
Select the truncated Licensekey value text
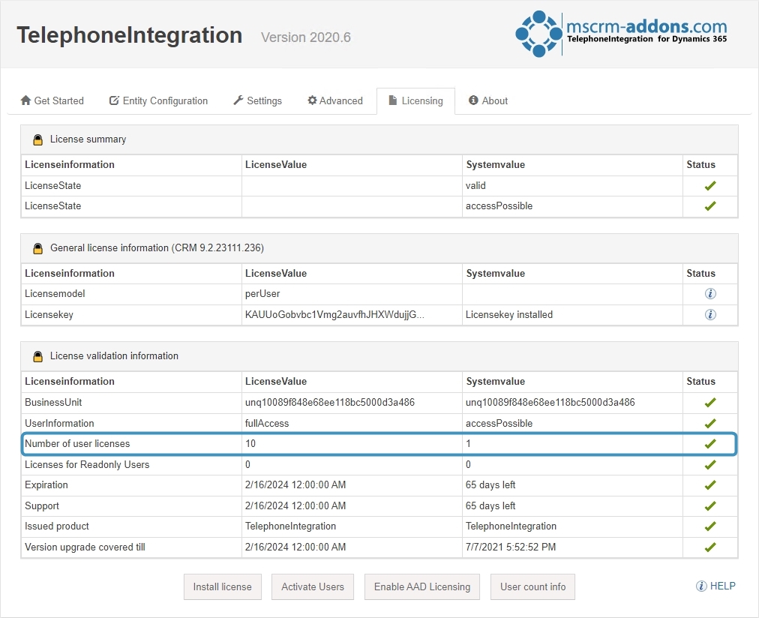(x=334, y=314)
